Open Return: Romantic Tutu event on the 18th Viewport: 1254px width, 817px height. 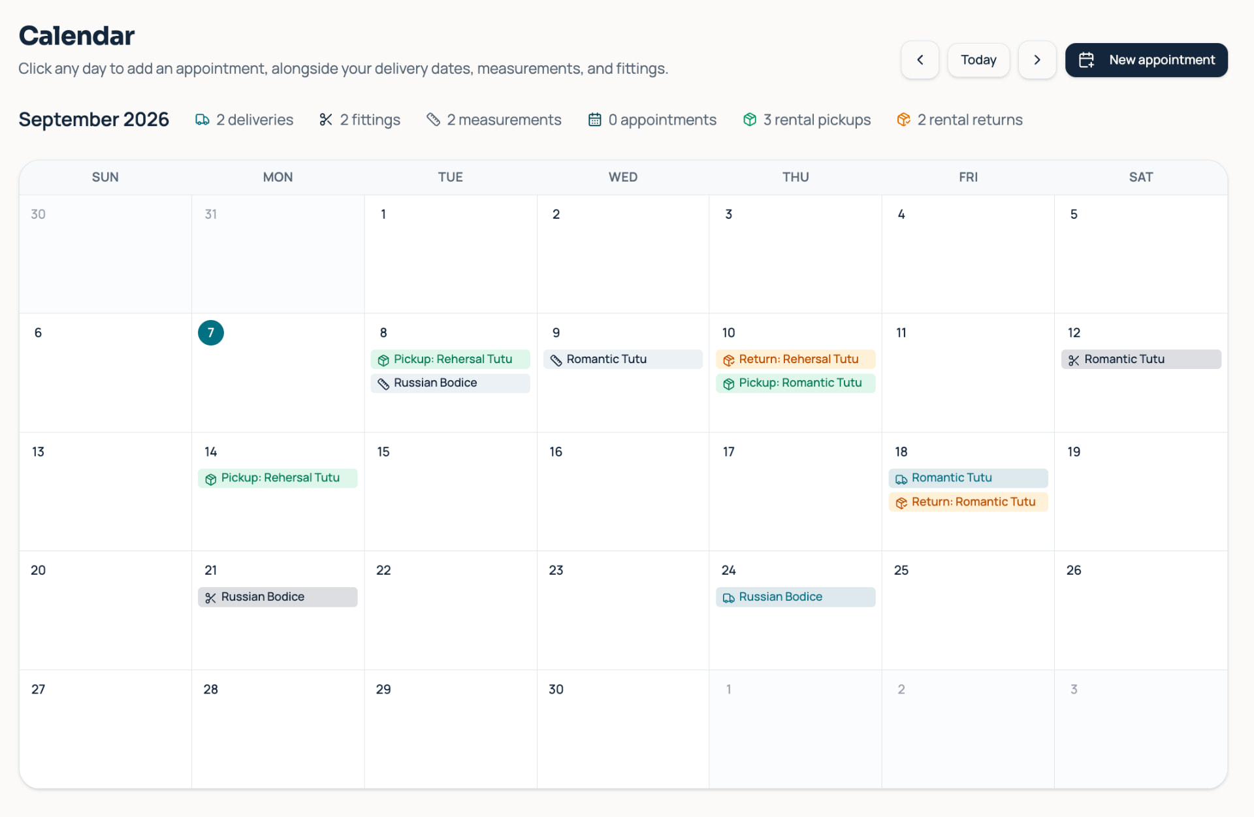click(968, 502)
